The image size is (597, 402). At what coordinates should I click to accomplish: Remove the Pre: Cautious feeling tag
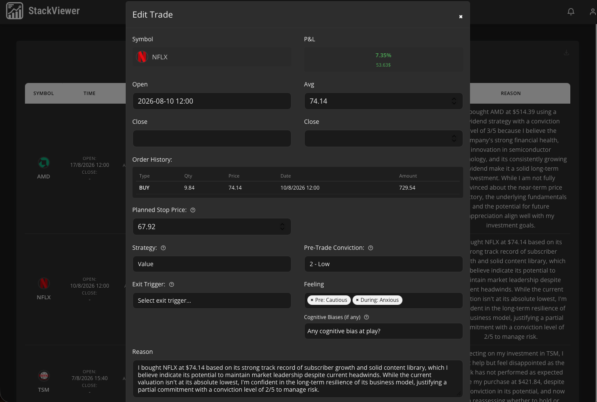(x=312, y=300)
